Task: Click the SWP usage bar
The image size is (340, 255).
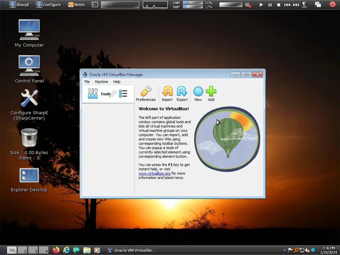Action: 193,7
